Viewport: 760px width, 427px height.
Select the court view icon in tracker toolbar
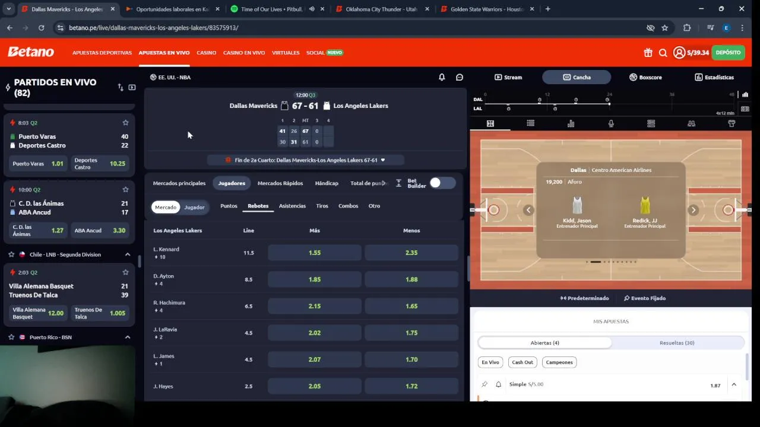tap(490, 123)
